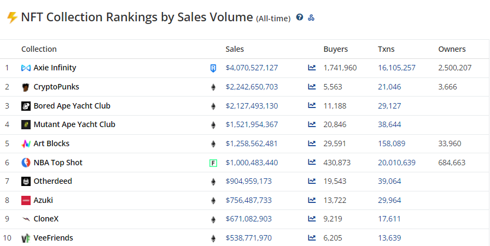
Task: Open the Bored Ape Yacht Club collection
Action: [72, 106]
